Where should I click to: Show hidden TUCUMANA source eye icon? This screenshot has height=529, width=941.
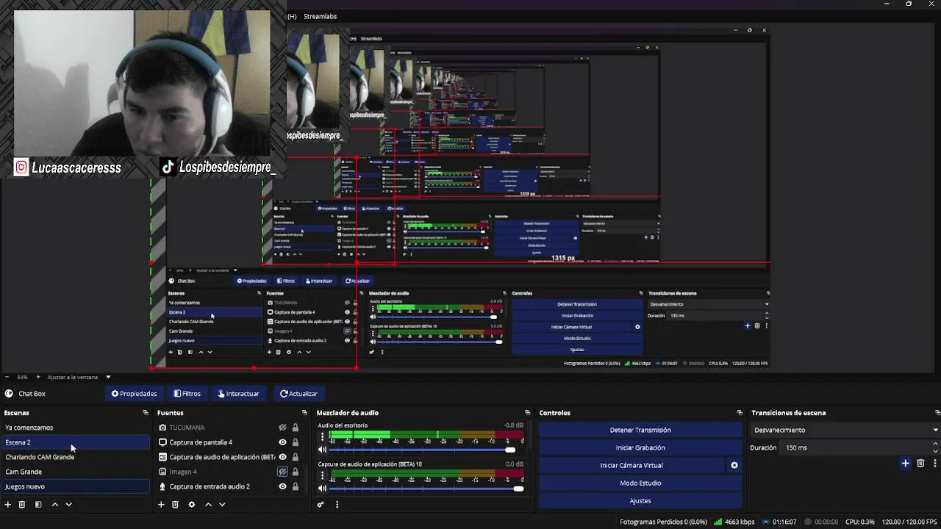click(x=282, y=428)
